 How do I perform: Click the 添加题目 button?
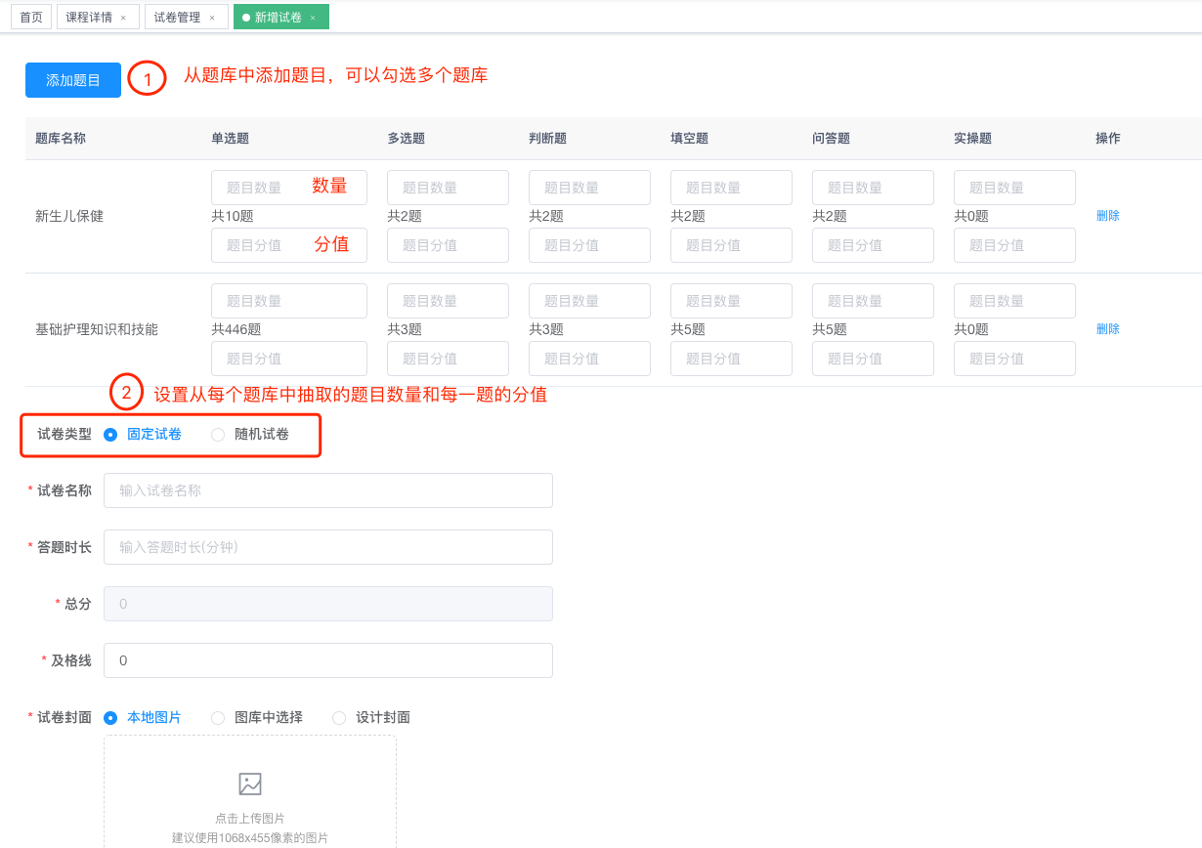tap(73, 80)
